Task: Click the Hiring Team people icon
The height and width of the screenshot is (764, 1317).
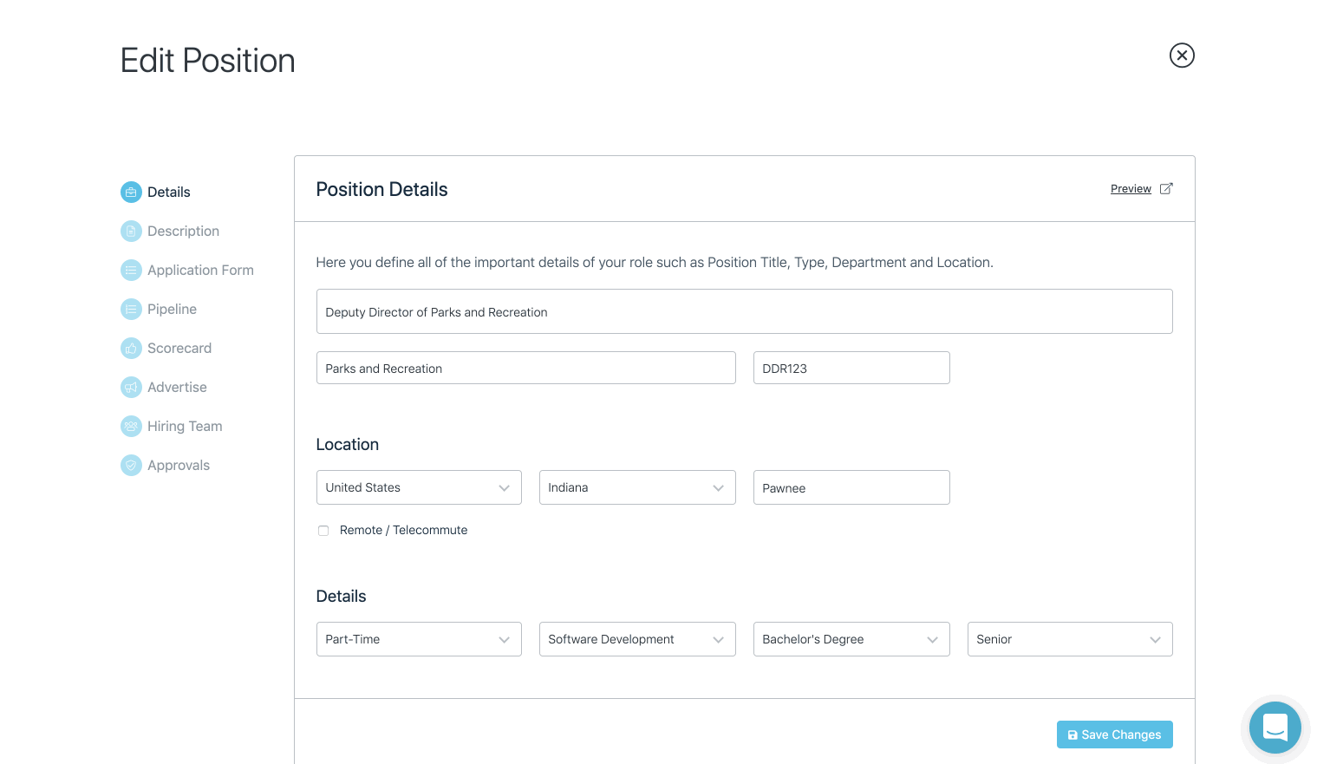Action: (131, 427)
